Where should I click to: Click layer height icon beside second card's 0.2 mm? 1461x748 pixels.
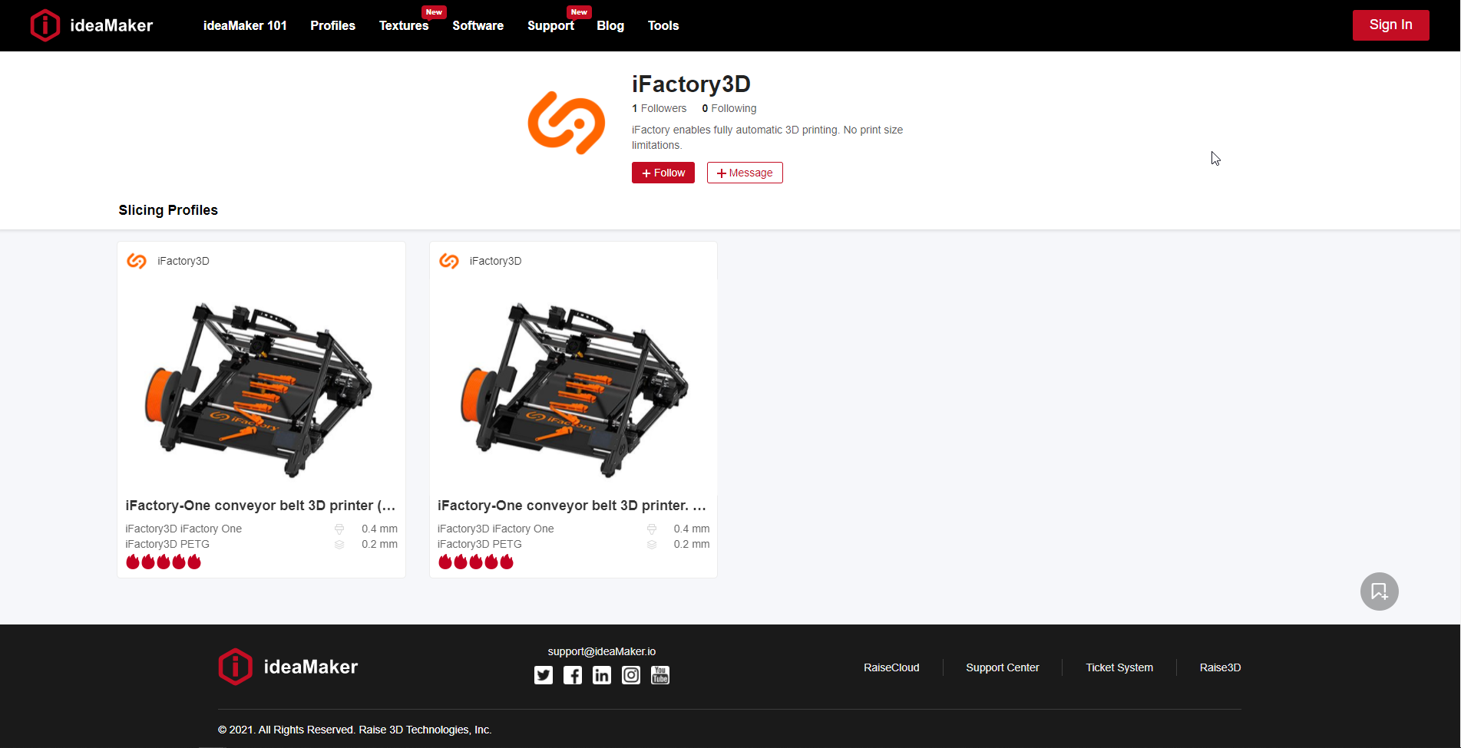(652, 544)
